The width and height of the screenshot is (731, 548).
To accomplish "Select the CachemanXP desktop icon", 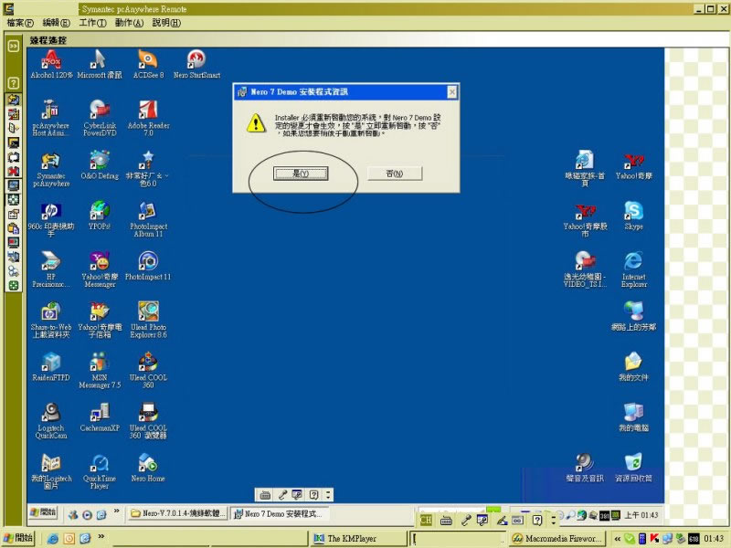I will 100,417.
